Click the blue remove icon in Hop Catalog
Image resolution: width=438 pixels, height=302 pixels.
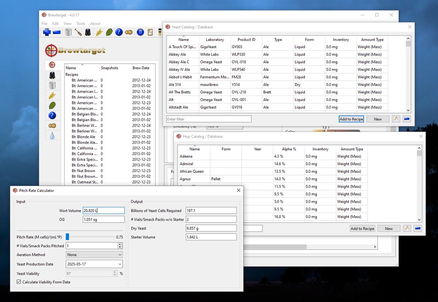pyautogui.click(x=418, y=228)
